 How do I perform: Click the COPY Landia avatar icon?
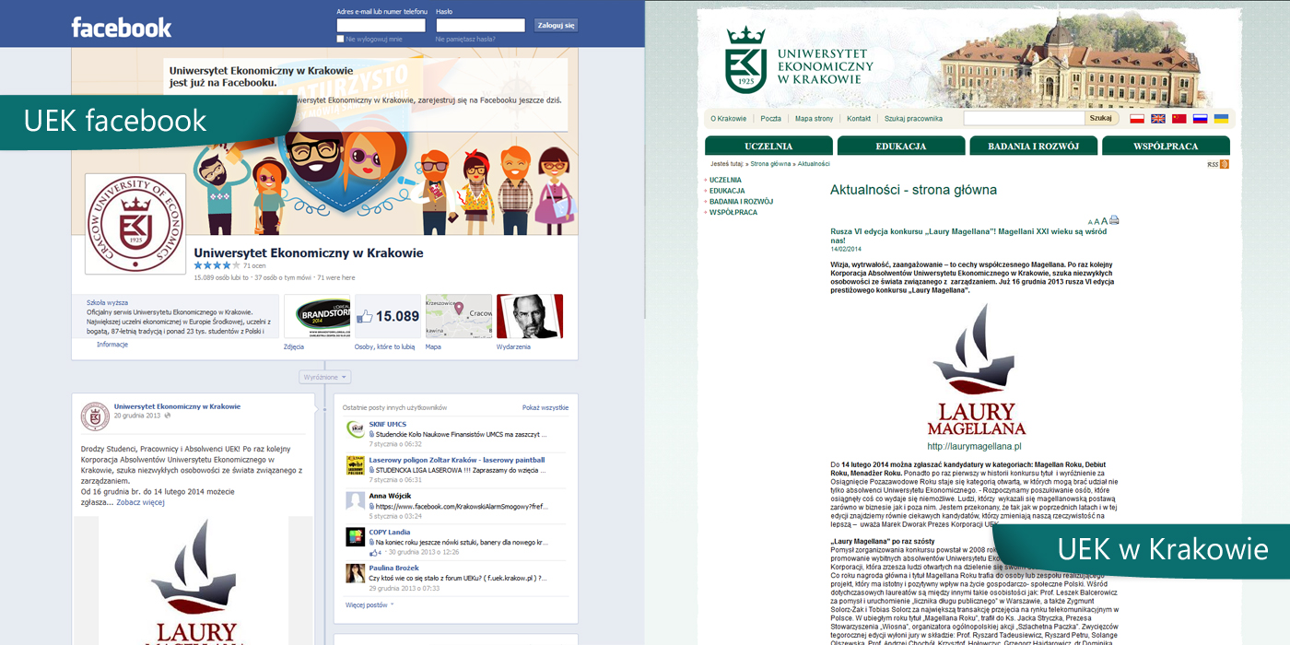[355, 536]
